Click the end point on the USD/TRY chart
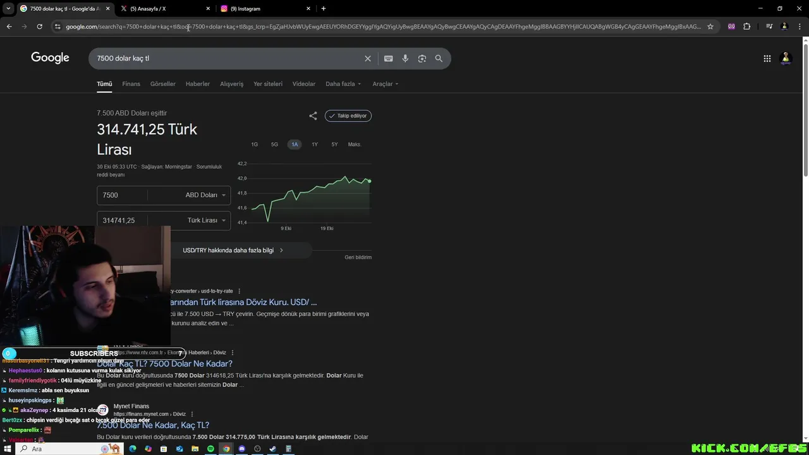This screenshot has width=809, height=455. 369,181
